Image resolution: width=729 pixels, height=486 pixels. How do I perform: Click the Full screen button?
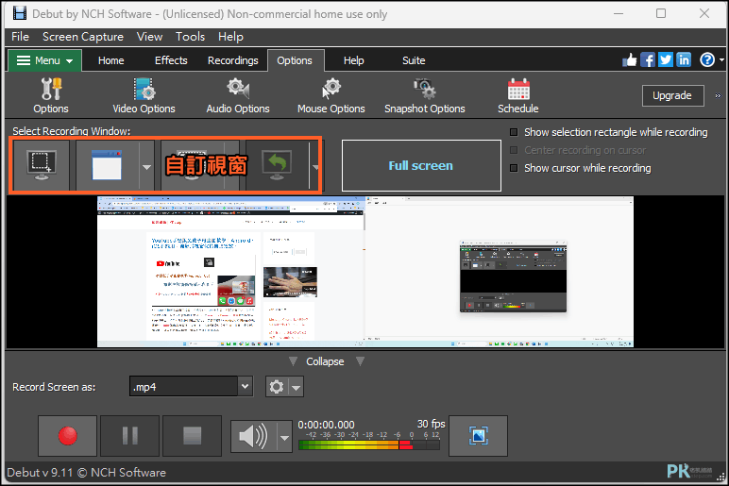click(421, 166)
